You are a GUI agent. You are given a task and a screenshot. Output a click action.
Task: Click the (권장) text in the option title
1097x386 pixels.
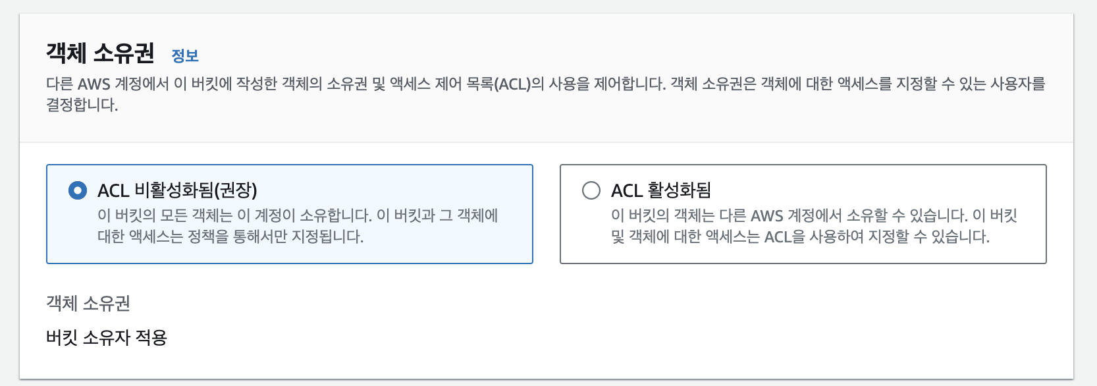[x=236, y=190]
